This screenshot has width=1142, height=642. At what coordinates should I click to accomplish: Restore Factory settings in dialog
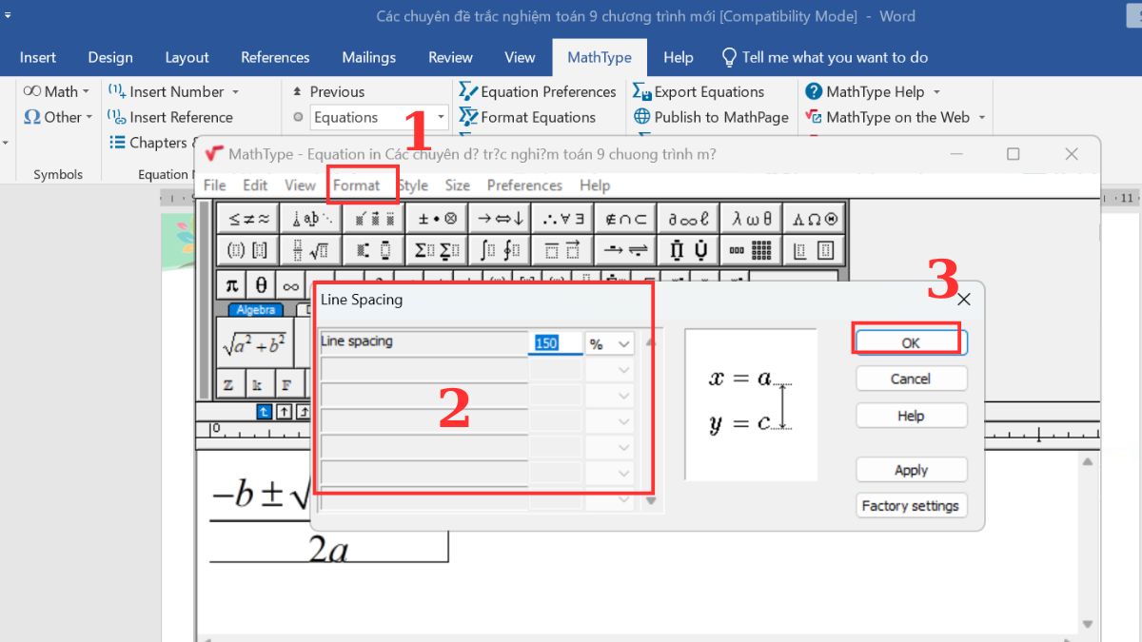[x=911, y=506]
